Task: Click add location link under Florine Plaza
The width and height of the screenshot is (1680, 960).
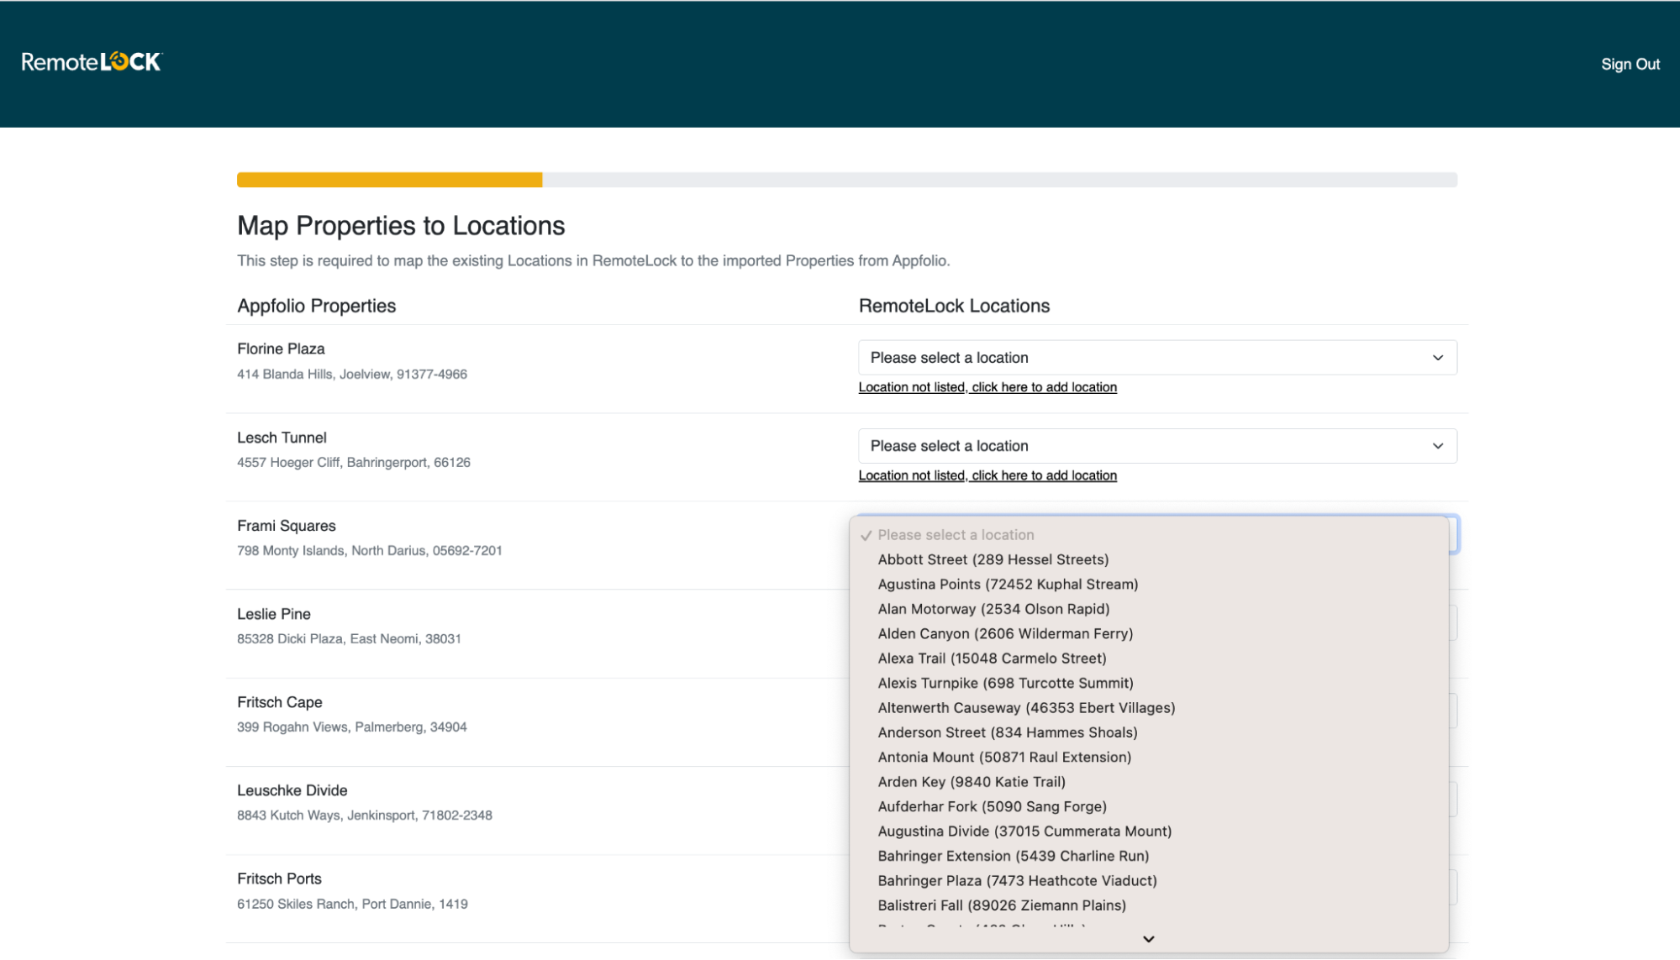Action: [987, 387]
